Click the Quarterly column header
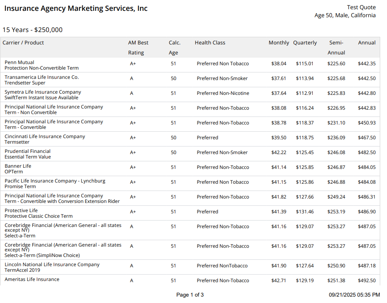Screen dimensions: 387x303 (305, 43)
